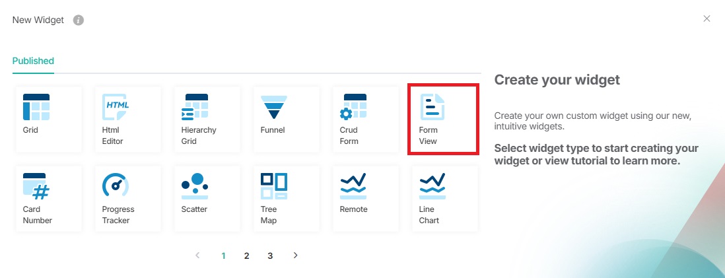Go to next page arrow
This screenshot has height=278, width=725.
point(295,255)
